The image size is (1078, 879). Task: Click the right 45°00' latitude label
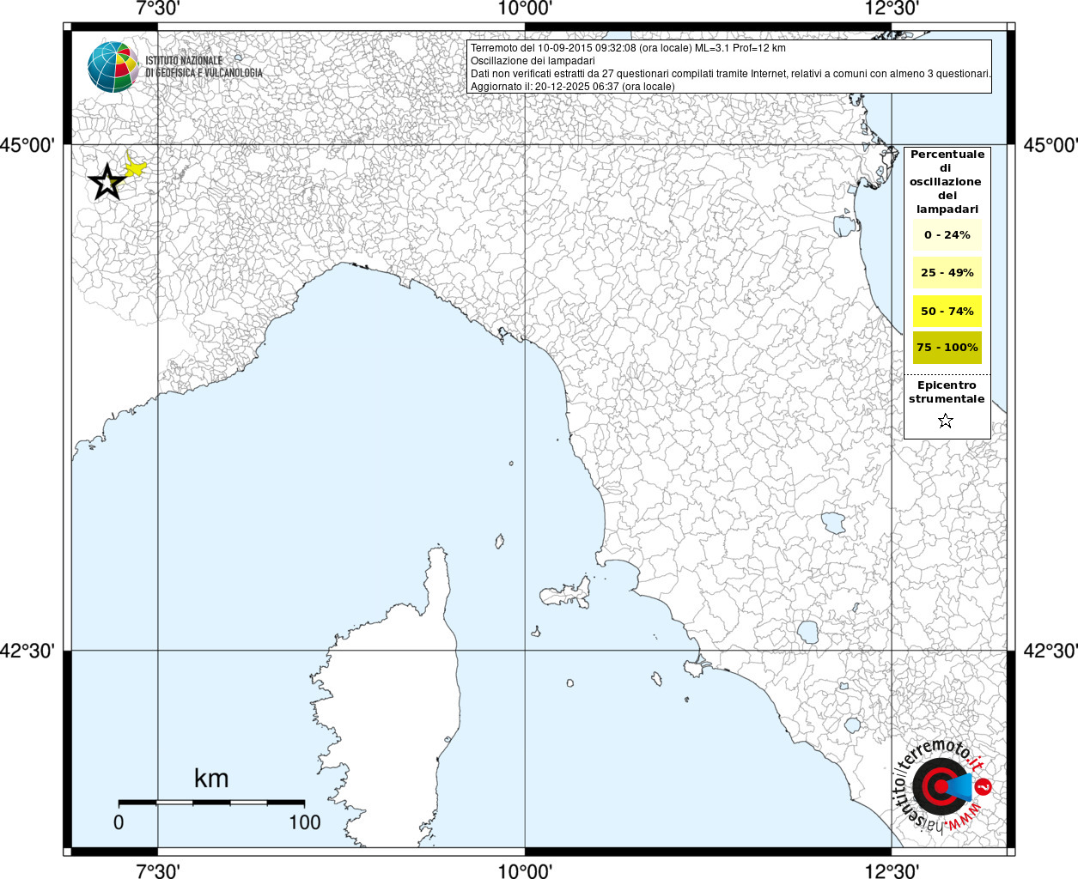(x=1050, y=144)
